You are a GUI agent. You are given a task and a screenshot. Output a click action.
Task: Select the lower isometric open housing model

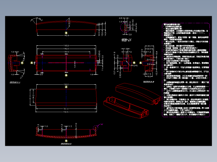(x=126, y=108)
